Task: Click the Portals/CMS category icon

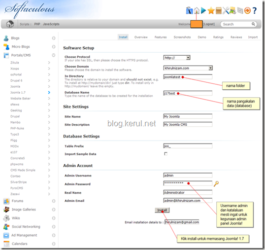Action: (6, 55)
